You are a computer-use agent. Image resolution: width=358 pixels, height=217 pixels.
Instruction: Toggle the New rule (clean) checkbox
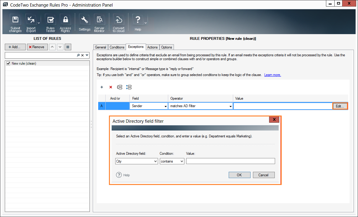pos(8,63)
